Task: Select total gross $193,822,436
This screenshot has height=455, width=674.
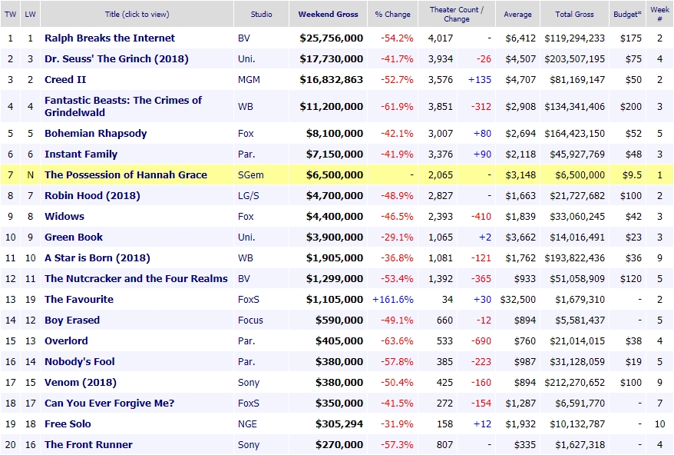Action: [x=574, y=257]
